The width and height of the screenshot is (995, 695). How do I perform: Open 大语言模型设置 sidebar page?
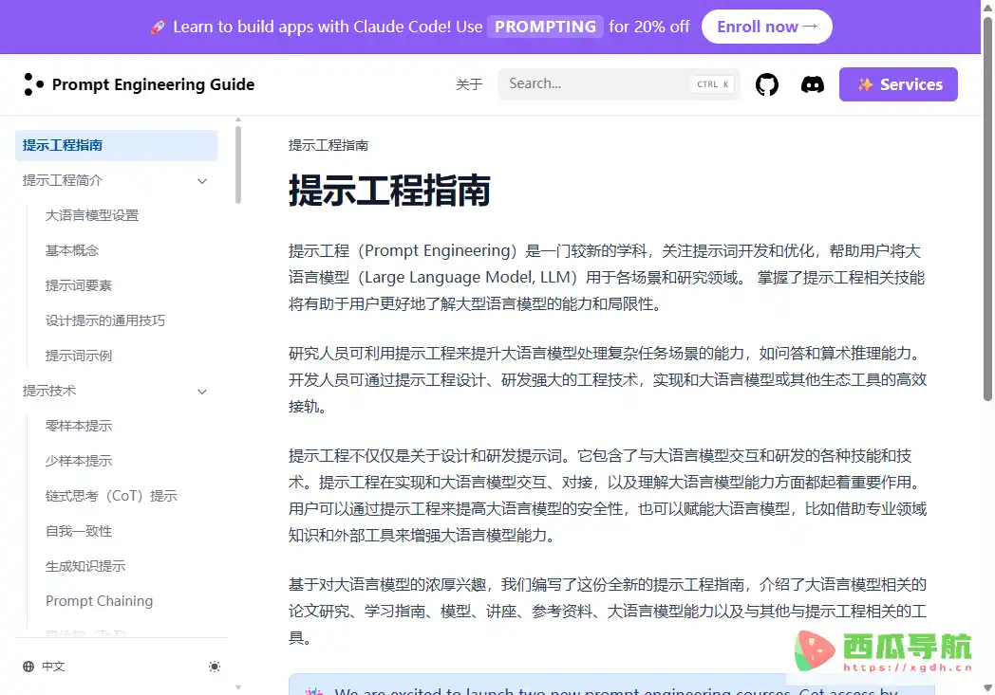point(92,215)
